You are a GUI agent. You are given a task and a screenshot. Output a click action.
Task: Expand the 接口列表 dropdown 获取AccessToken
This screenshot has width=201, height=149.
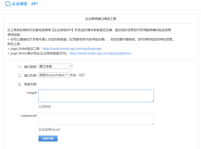point(53,75)
